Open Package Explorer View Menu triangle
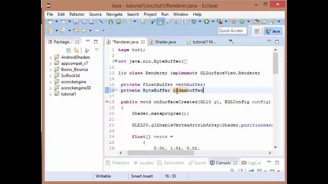 coord(97,50)
